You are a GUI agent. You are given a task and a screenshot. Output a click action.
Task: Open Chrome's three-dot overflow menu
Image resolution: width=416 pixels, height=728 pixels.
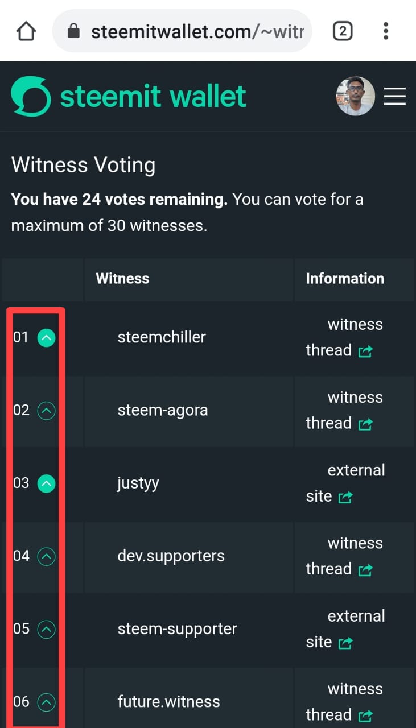(x=386, y=31)
